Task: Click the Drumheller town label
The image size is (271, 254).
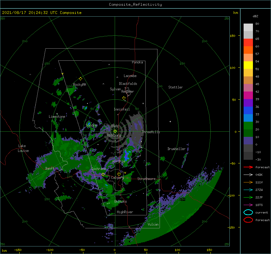Action: point(176,149)
